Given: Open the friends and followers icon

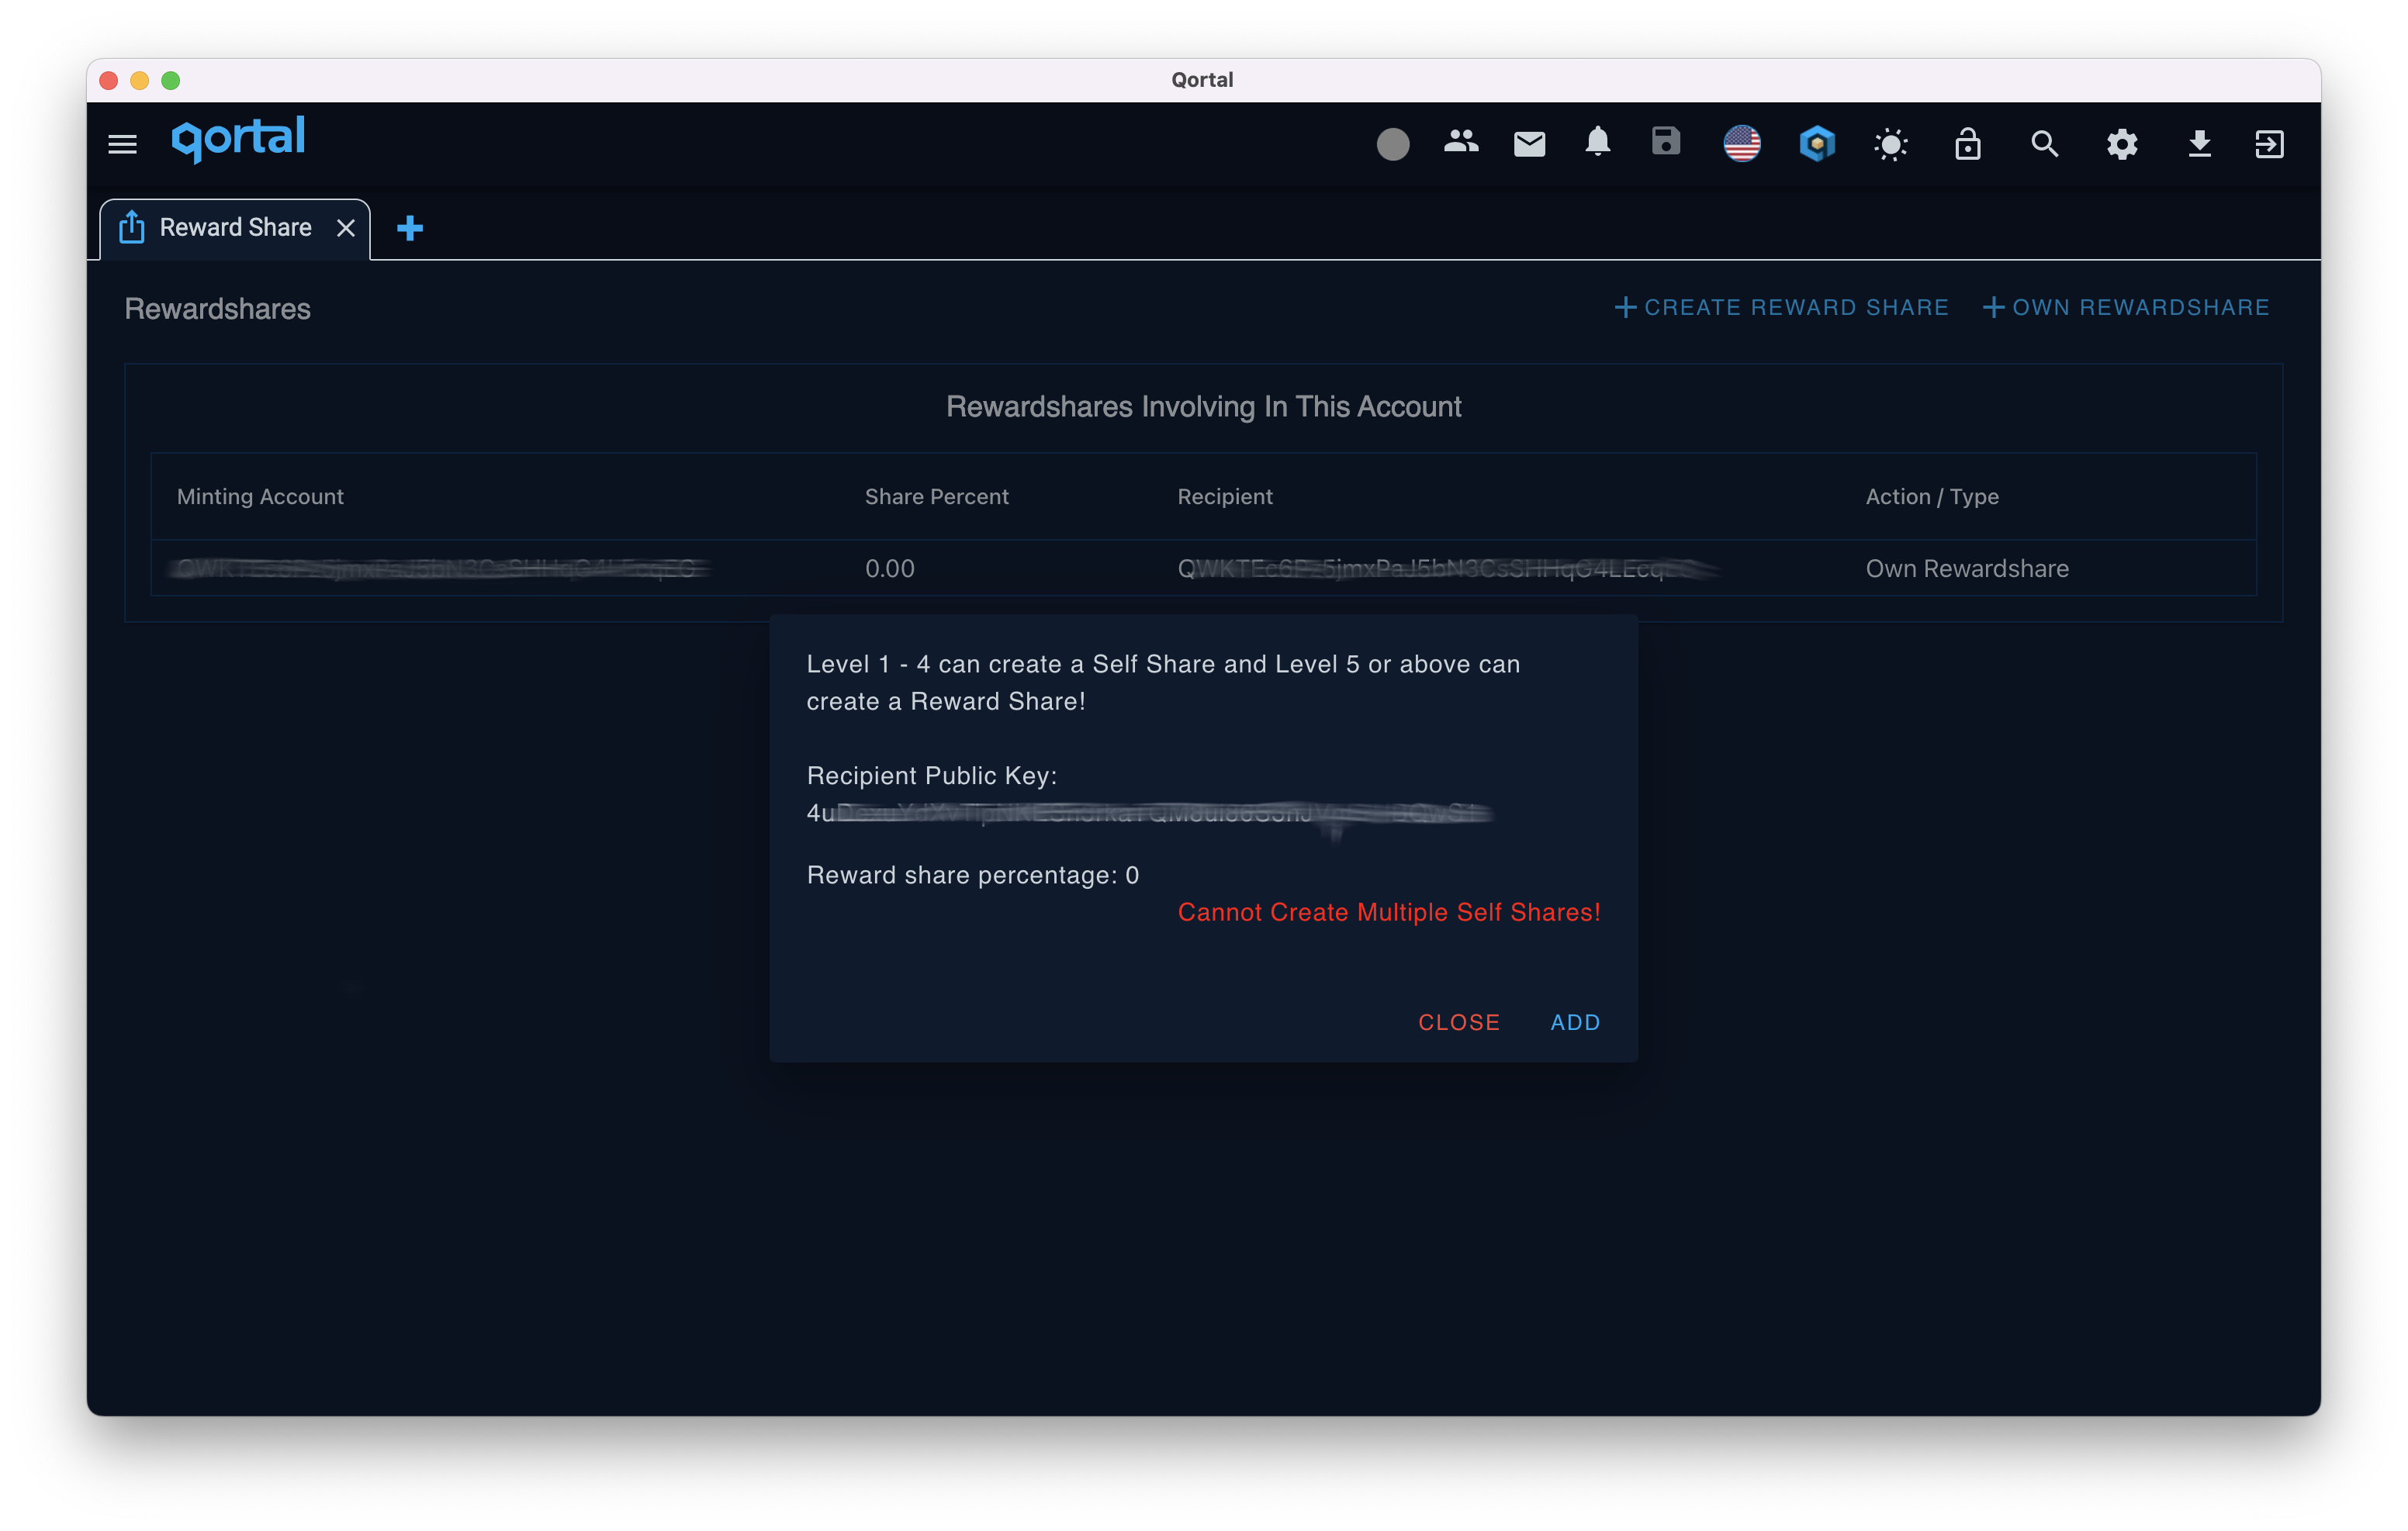Looking at the screenshot, I should point(1461,142).
